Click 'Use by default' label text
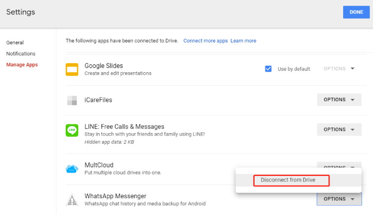Image resolution: width=373 pixels, height=214 pixels. pyautogui.click(x=294, y=69)
